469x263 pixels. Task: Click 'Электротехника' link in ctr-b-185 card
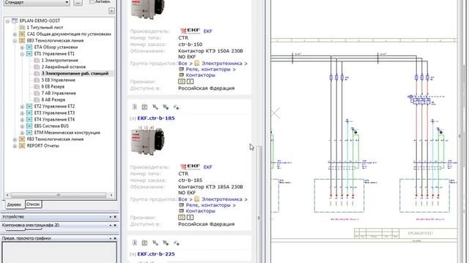coord(221,199)
